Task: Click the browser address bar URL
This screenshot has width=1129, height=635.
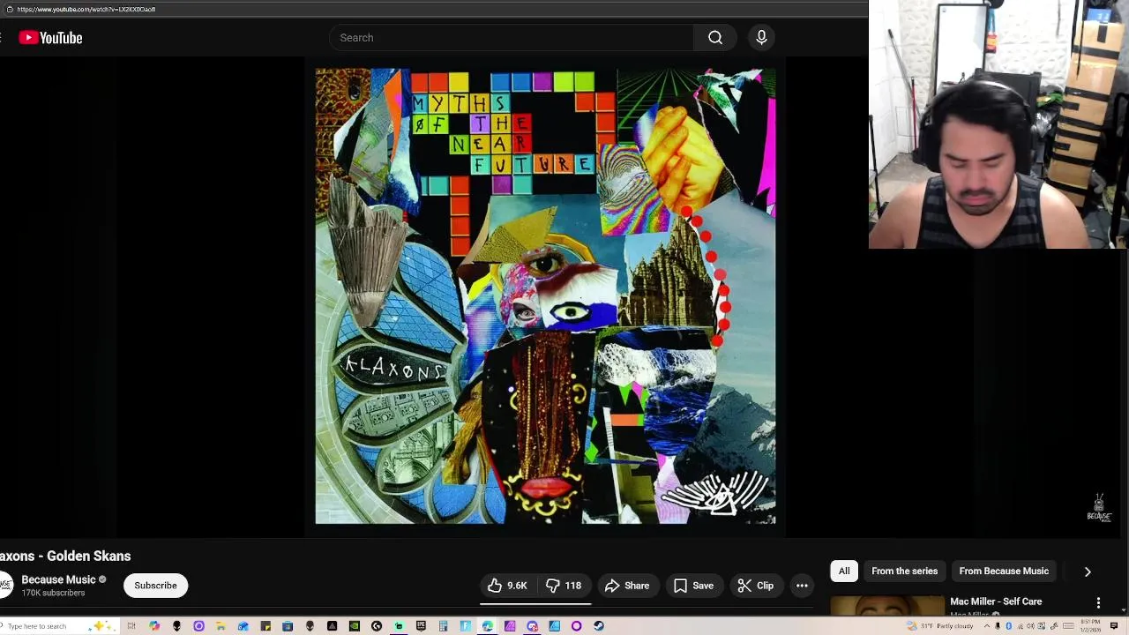Action: [86, 9]
